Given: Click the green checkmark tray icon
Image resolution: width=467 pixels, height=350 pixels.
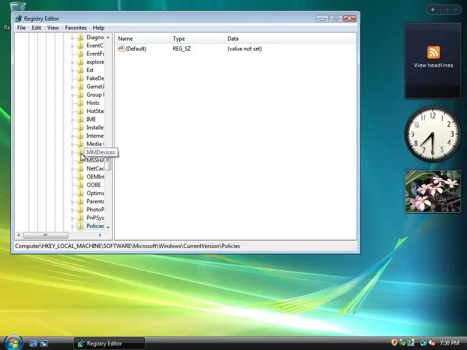Looking at the screenshot, I should coord(402,343).
